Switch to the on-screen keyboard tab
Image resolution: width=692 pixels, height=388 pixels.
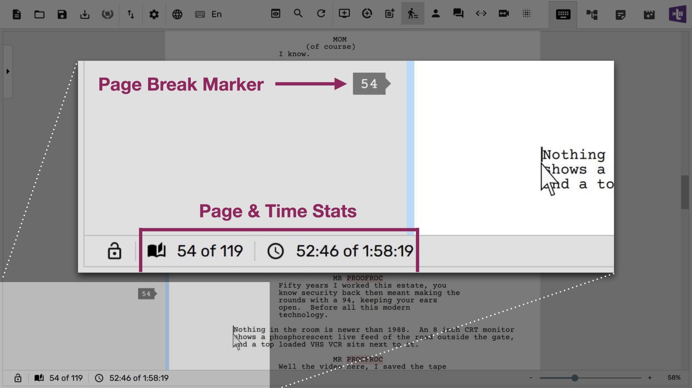(563, 15)
